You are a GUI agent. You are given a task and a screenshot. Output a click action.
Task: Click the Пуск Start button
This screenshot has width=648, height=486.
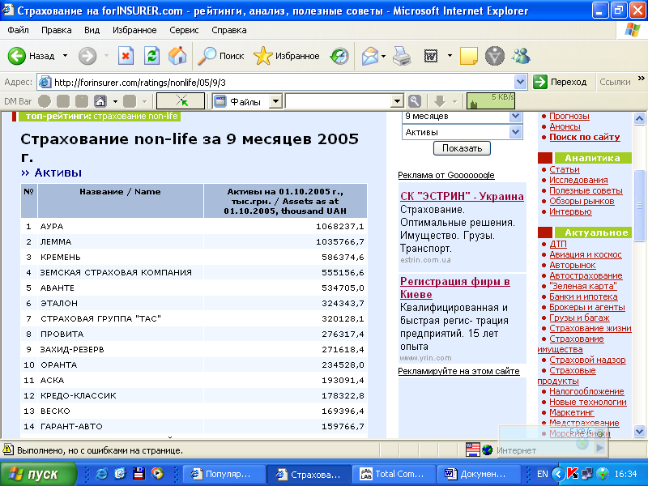pyautogui.click(x=38, y=474)
